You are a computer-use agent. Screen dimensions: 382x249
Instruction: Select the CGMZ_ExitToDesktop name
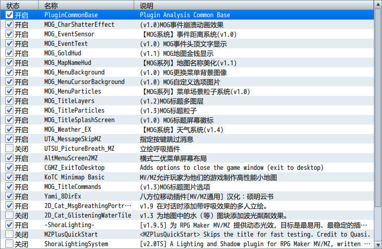click(74, 168)
